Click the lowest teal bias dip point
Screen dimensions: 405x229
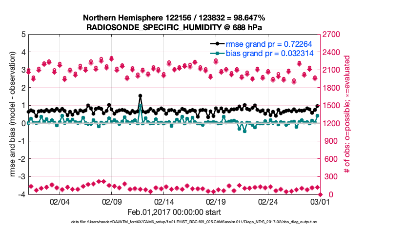pyautogui.click(x=244, y=131)
